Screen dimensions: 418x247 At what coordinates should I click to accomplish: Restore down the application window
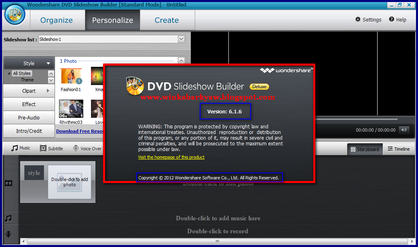[x=399, y=5]
